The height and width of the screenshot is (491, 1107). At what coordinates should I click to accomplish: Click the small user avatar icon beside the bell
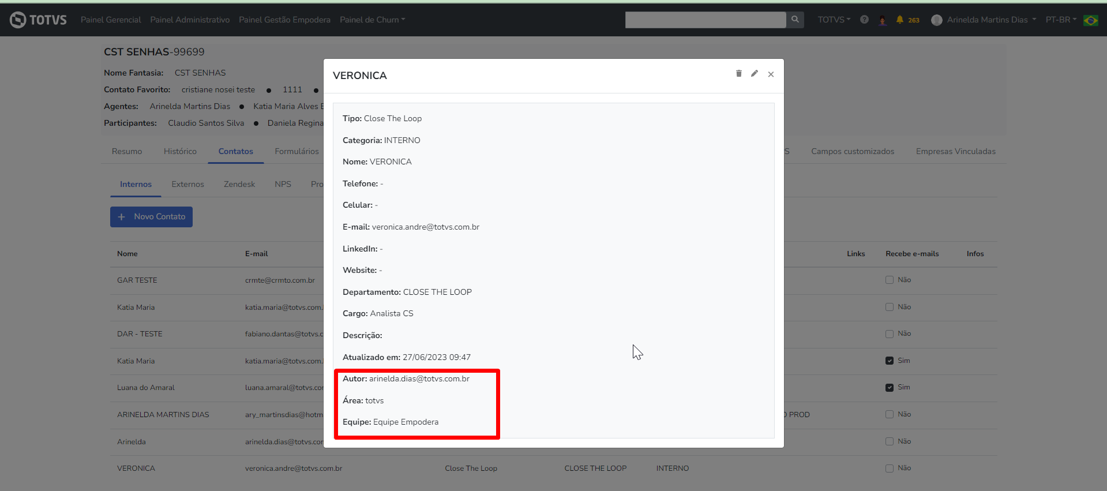coord(882,20)
